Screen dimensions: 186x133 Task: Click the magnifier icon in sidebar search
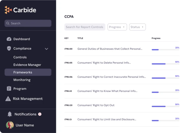pos(8,23)
